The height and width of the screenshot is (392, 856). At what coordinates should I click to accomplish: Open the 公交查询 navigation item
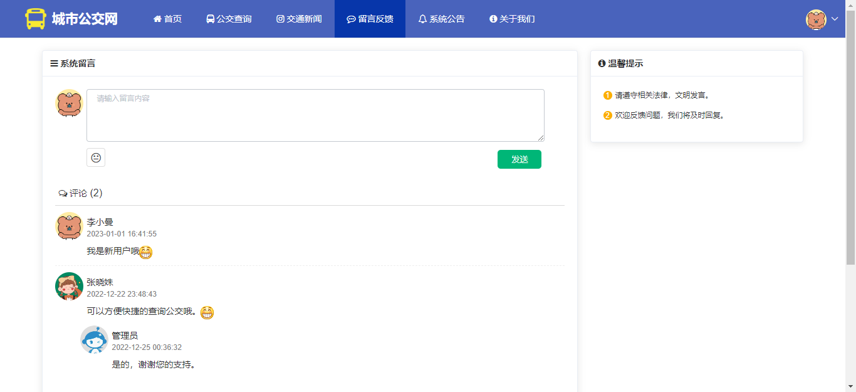(x=229, y=19)
